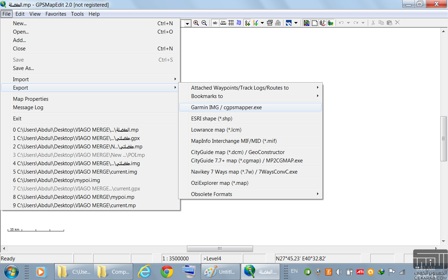Collapse the highlighted Export submenu entry
The image size is (448, 280).
click(91, 88)
